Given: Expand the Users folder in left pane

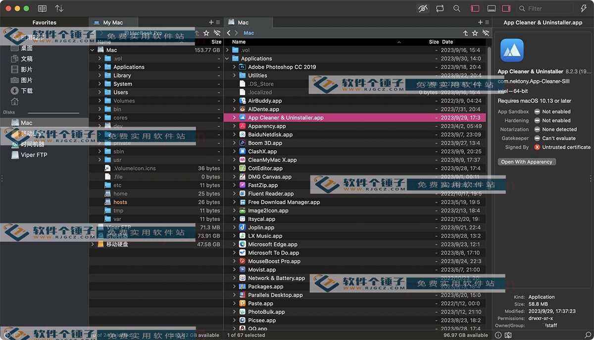Looking at the screenshot, I should tap(100, 92).
